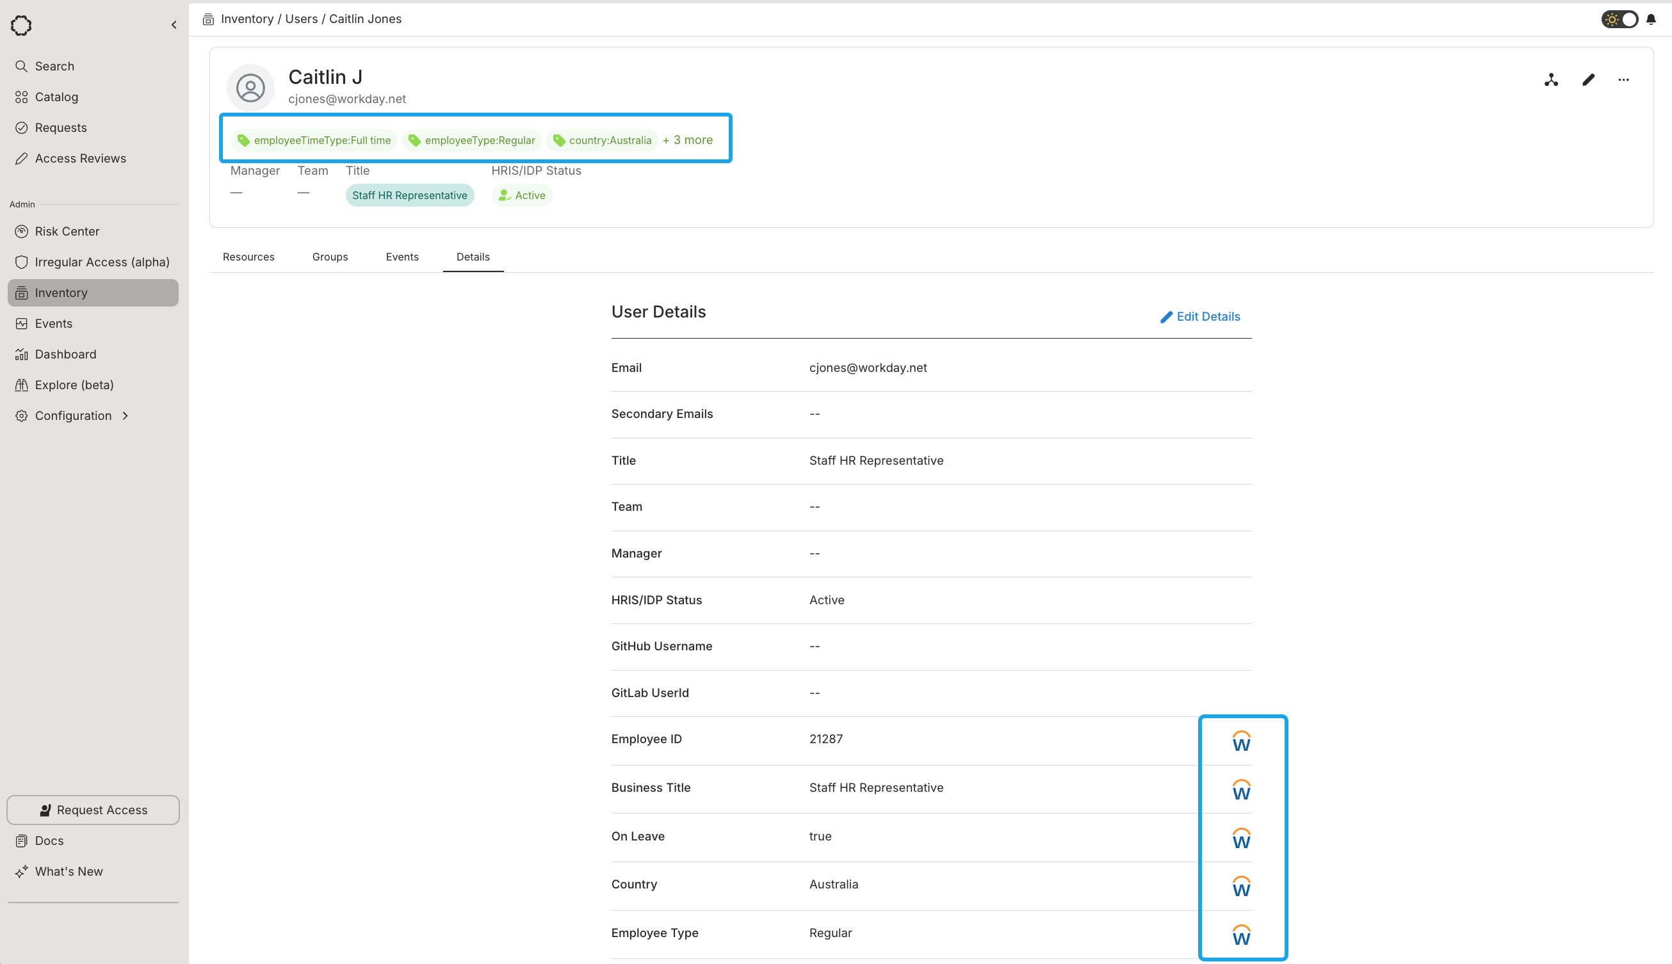Toggle the light/dark theme switch
The image size is (1672, 964).
[1619, 19]
